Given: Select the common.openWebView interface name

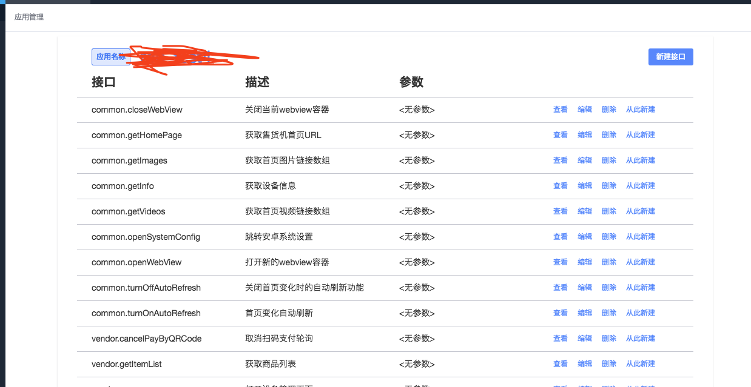Looking at the screenshot, I should click(x=136, y=262).
